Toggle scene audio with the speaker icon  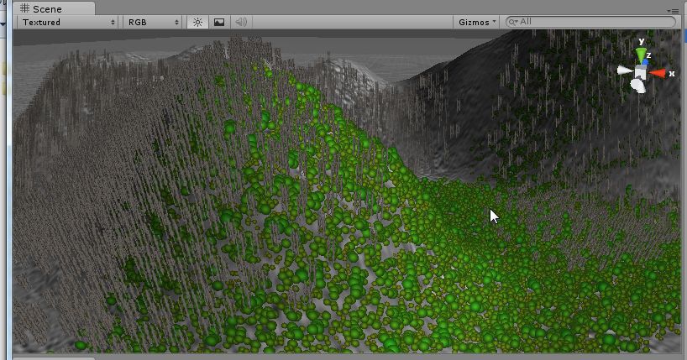[241, 22]
